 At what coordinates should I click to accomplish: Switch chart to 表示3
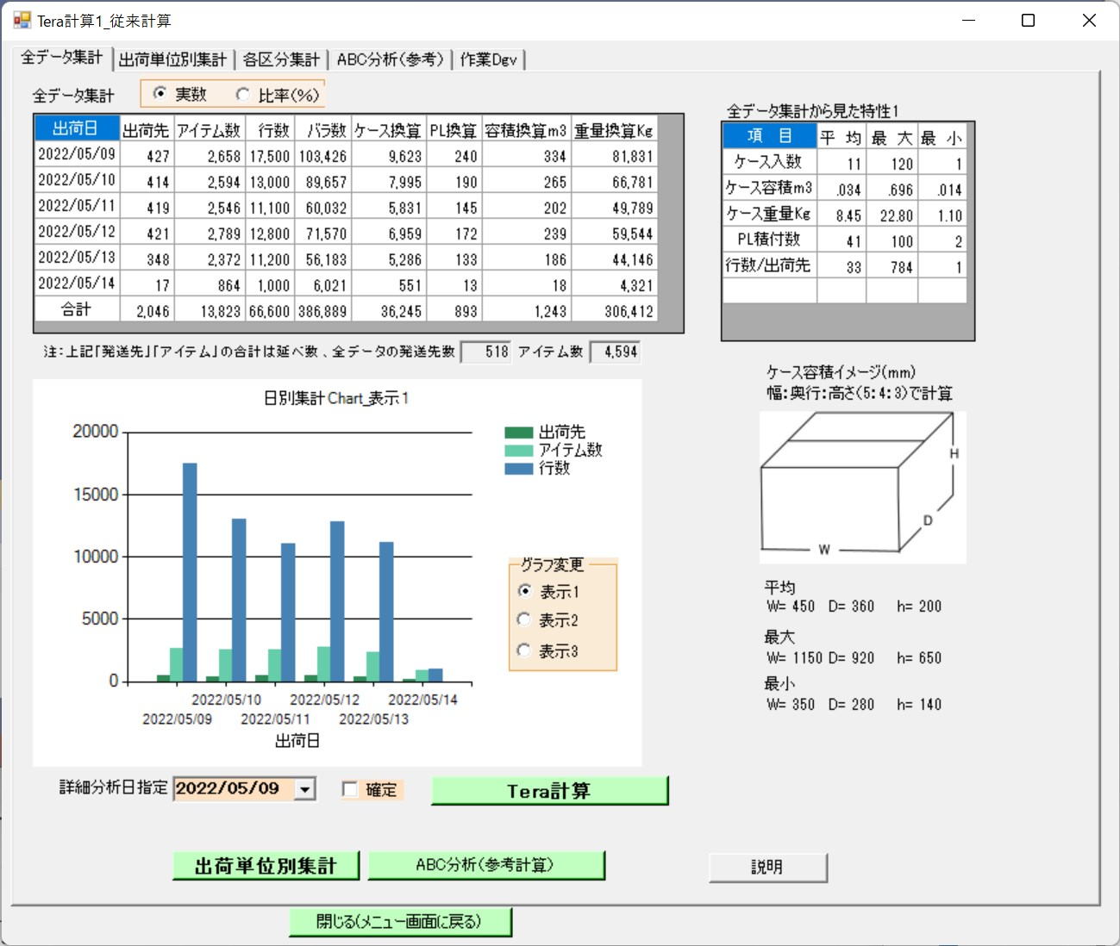[524, 650]
